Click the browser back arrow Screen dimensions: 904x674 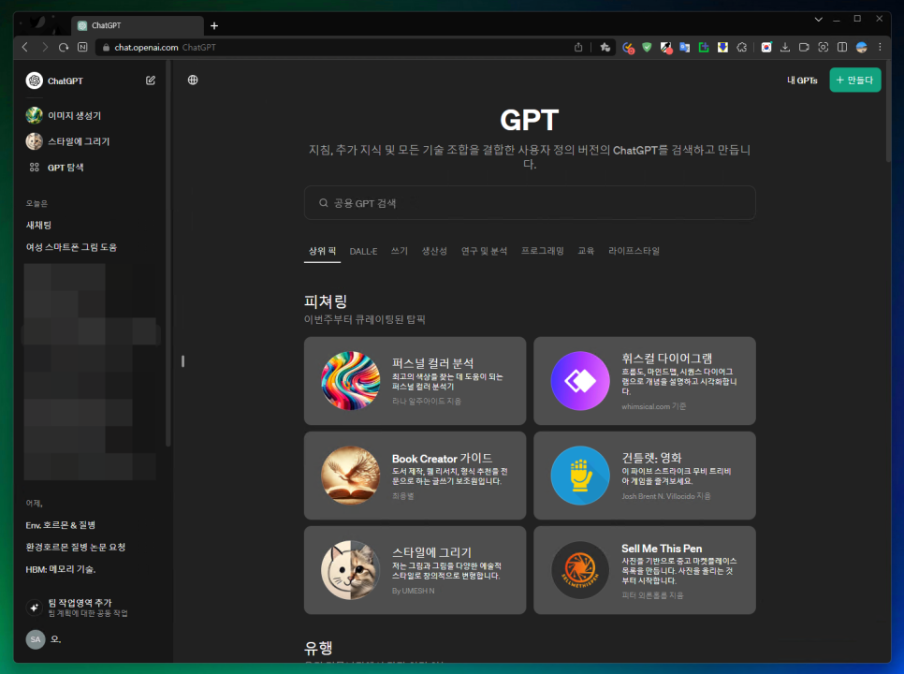pos(25,48)
